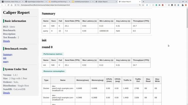This screenshot has width=188, height=105.
Task: Switch to the Installing and Running tab
Action: point(59,2)
